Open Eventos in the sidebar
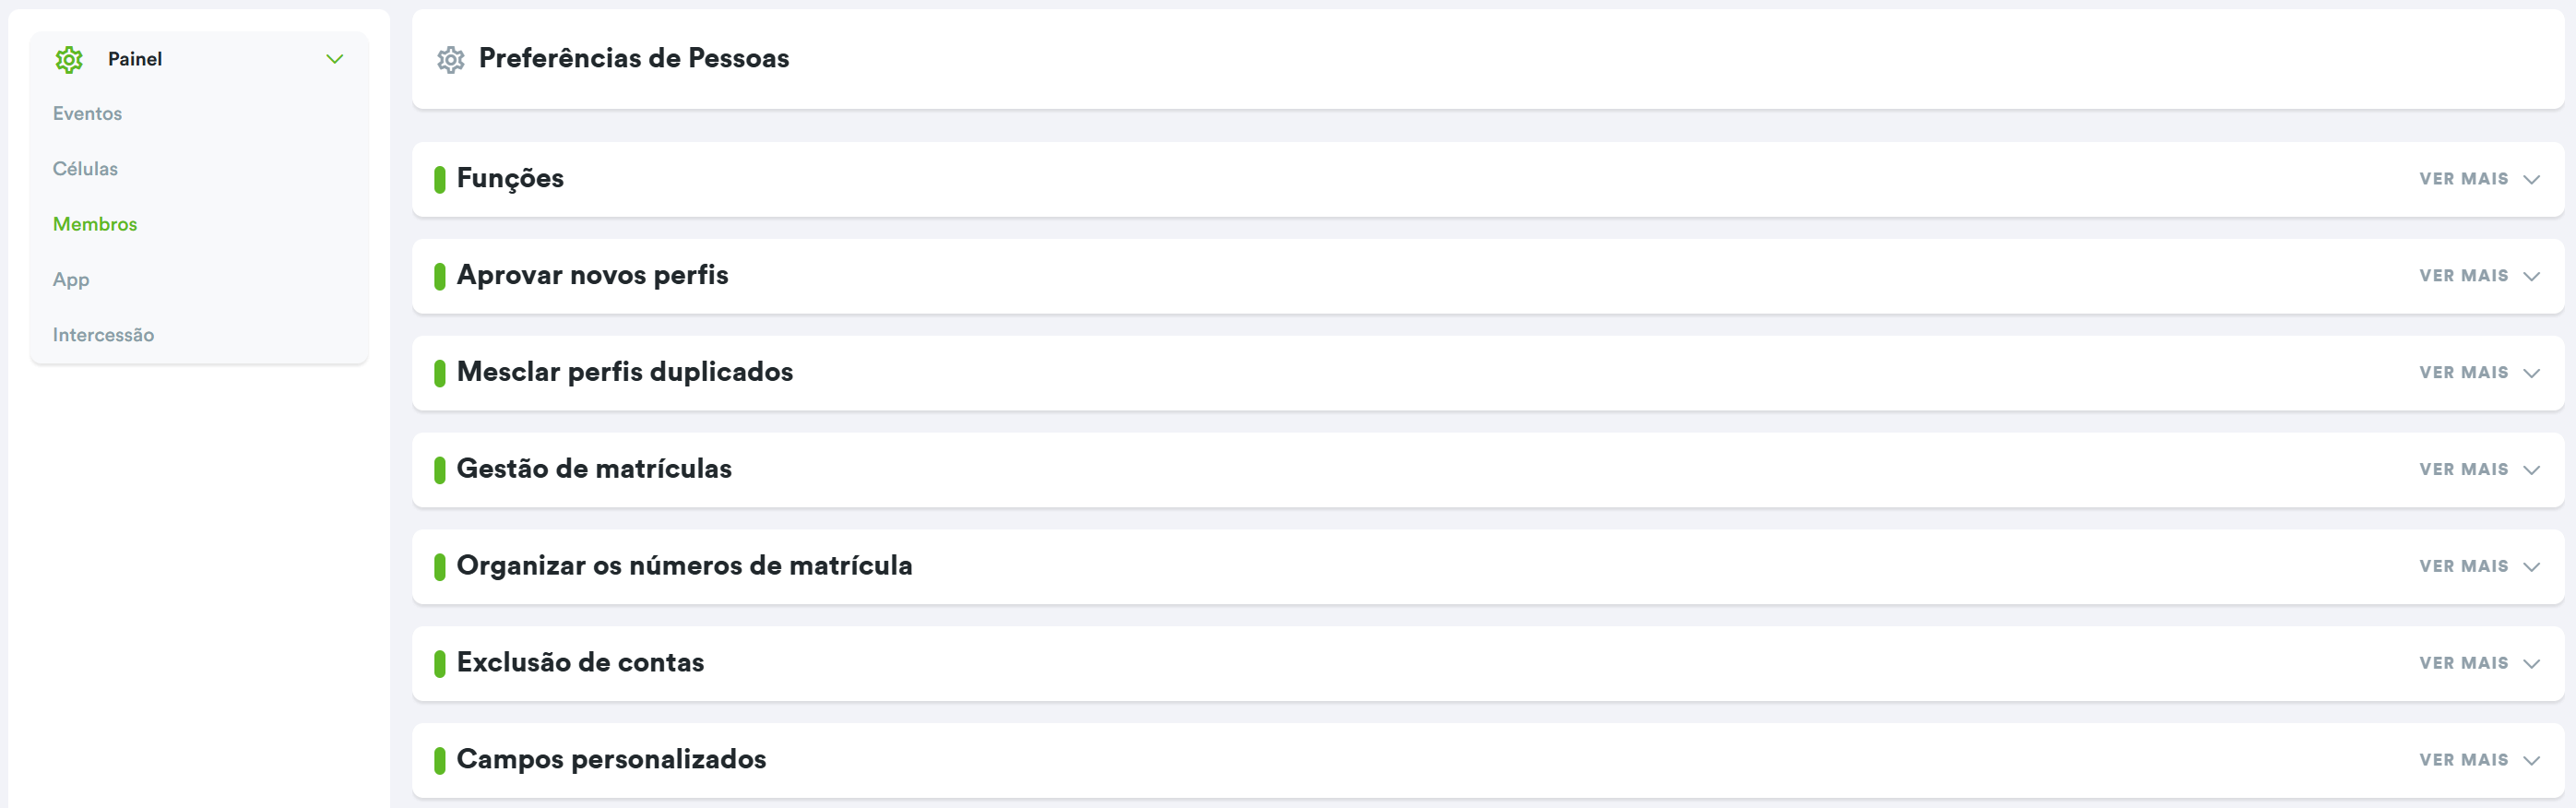This screenshot has width=2576, height=808. point(87,114)
